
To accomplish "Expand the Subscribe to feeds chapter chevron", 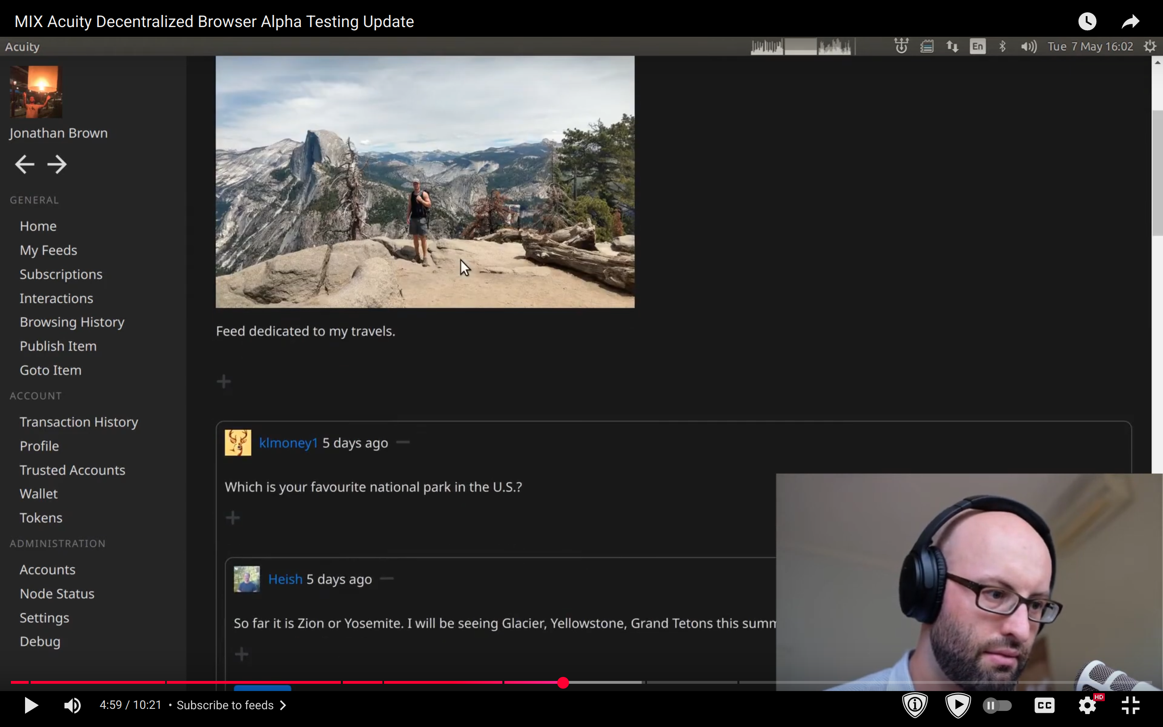I will pos(283,705).
